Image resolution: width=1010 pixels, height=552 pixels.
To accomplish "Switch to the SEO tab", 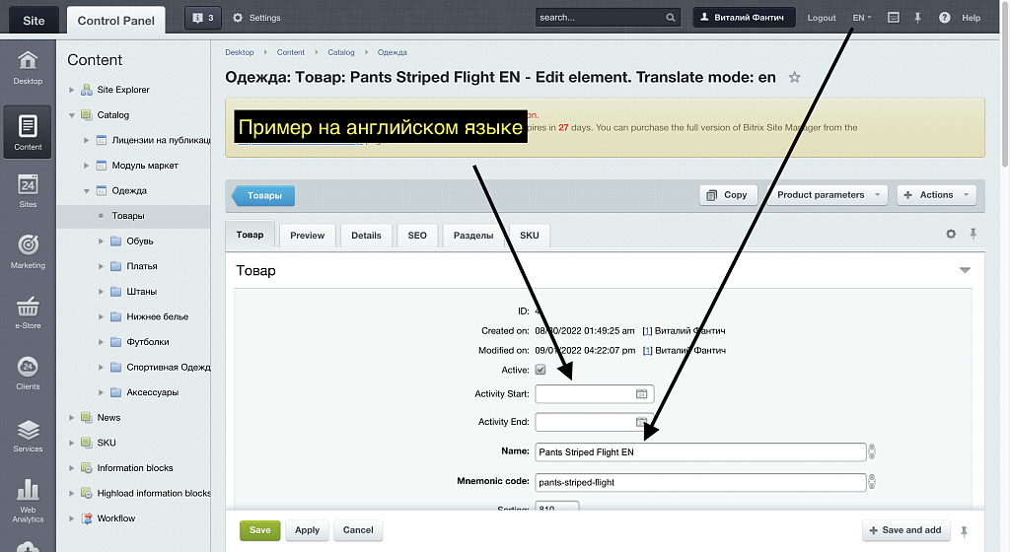I will click(417, 236).
